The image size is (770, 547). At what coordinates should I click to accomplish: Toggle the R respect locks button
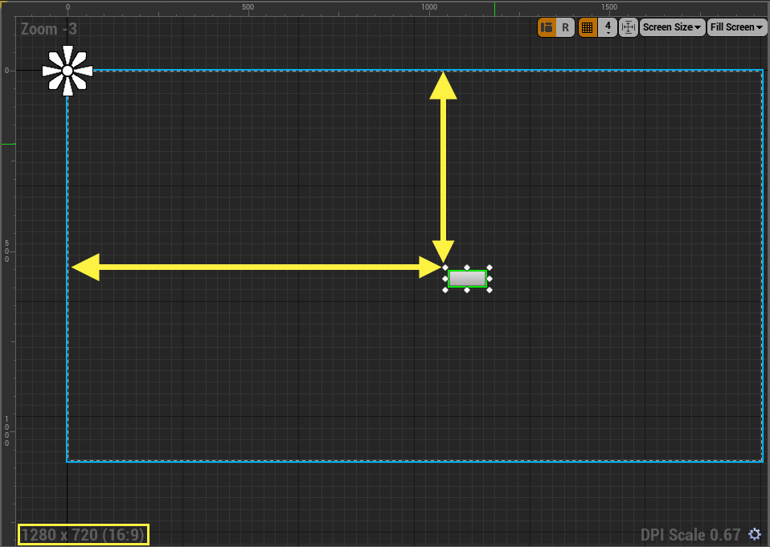(565, 27)
